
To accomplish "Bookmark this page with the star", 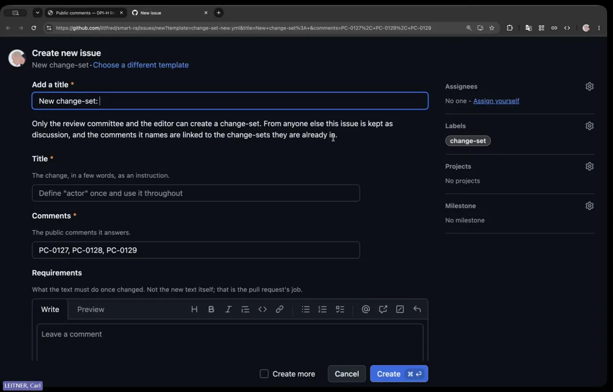I will [x=492, y=28].
